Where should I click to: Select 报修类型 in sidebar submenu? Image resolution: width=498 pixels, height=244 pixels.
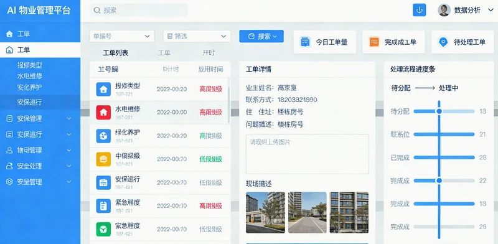click(29, 65)
